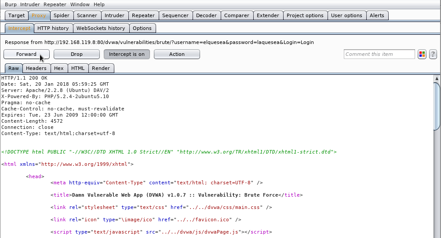Switch to the Repeater tool tab
Image resolution: width=441 pixels, height=238 pixels.
143,15
